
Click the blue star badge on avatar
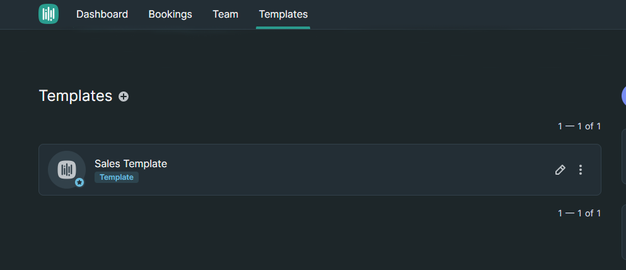(79, 182)
